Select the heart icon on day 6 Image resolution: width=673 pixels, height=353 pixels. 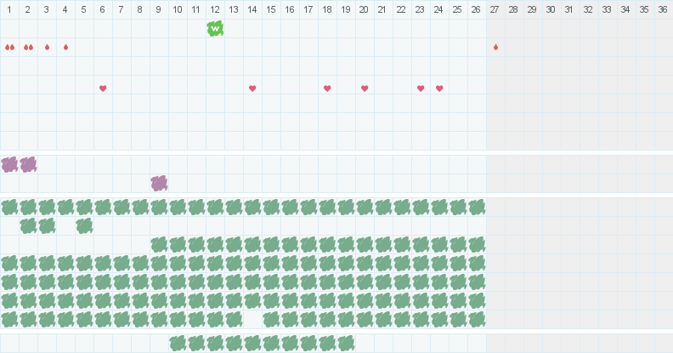click(x=103, y=88)
